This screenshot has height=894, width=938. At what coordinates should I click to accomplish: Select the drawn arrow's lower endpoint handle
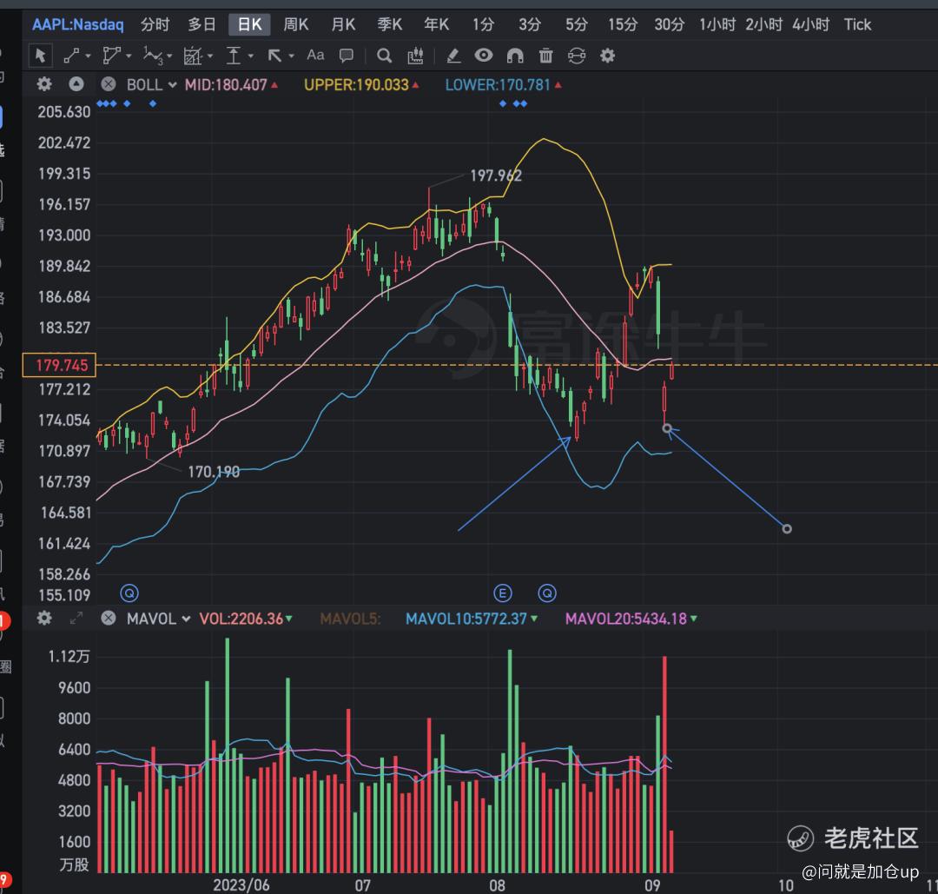point(787,529)
